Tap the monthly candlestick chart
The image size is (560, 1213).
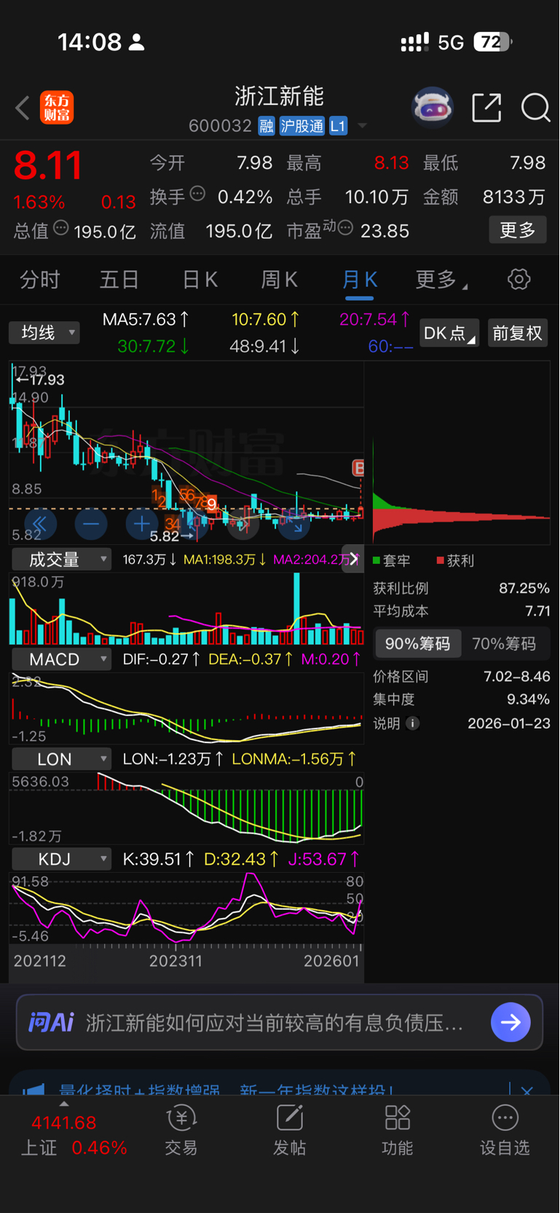coord(186,453)
